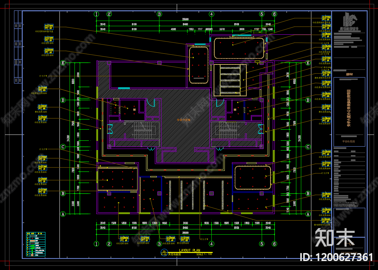This screenshot has height=270, width=378.
Task: Click grid bubble 2 in the top row
Action: tap(109, 14)
